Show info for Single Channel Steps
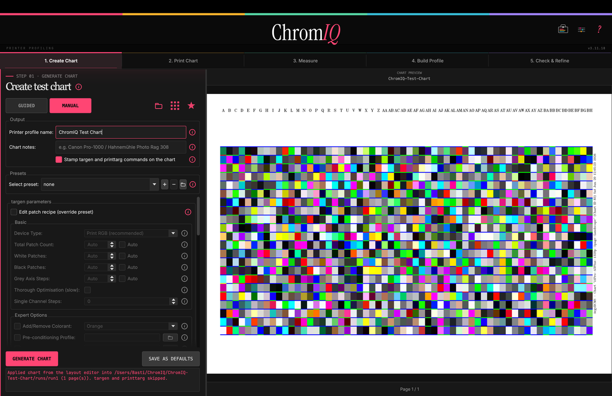Viewport: 612px width, 396px height. (x=185, y=301)
